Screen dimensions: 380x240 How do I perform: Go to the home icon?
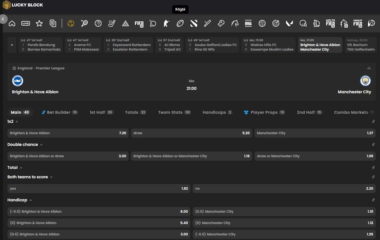click(x=12, y=23)
